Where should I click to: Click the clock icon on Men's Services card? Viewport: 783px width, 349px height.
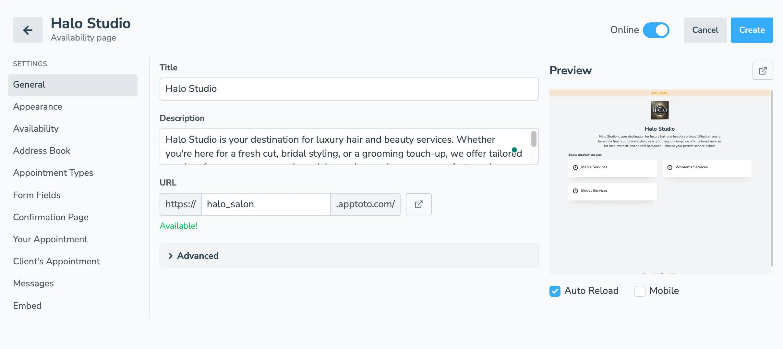pyautogui.click(x=575, y=167)
